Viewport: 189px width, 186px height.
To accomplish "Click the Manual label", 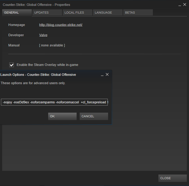I will click(14, 45).
